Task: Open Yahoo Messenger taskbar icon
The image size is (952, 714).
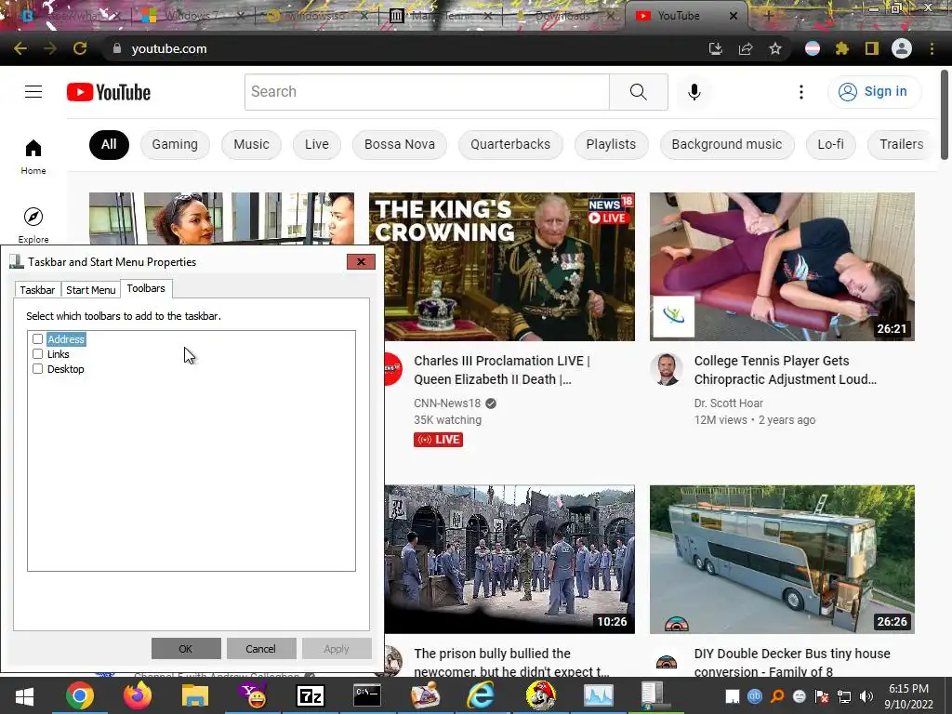Action: [253, 695]
